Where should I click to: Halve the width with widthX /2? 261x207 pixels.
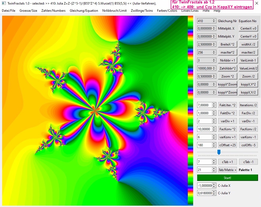(x=248, y=44)
